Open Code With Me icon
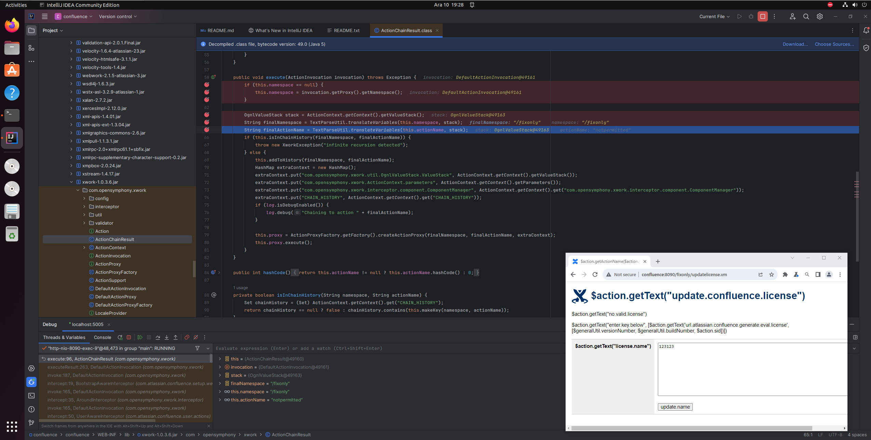The width and height of the screenshot is (871, 440). tap(793, 16)
